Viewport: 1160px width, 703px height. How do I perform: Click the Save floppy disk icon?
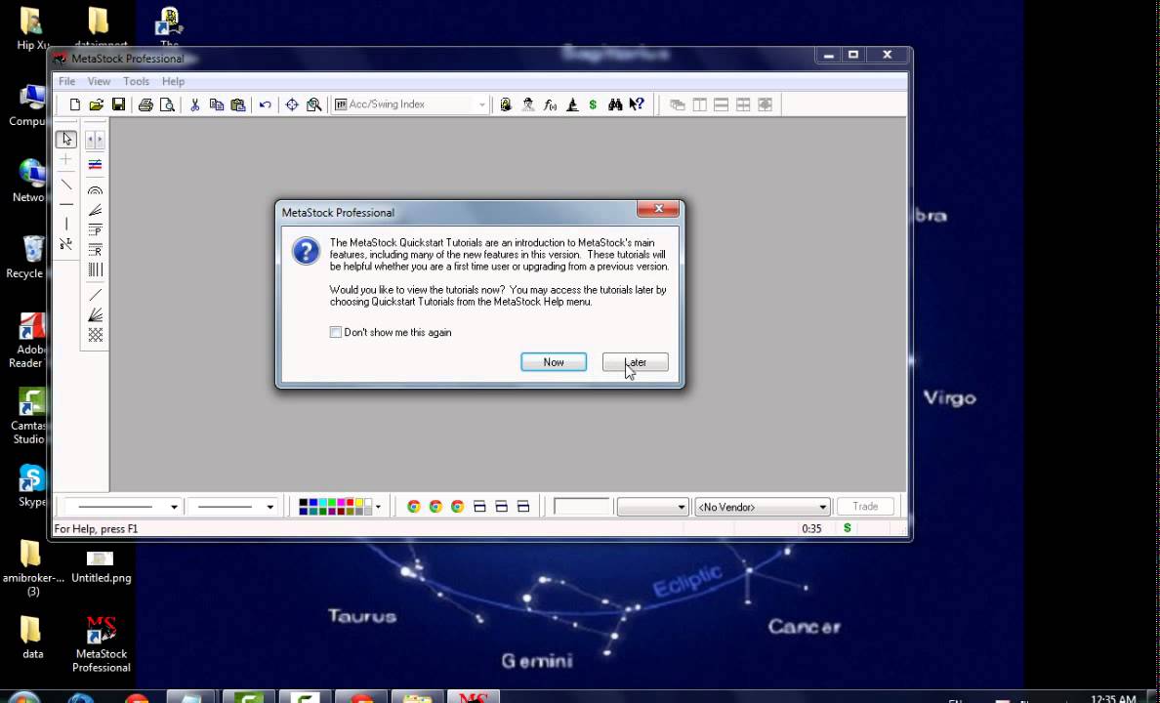pos(118,105)
